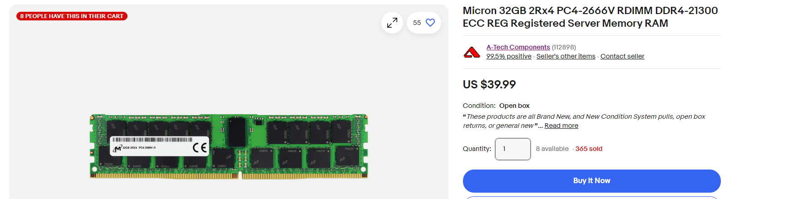788x199 pixels.
Task: Click the seller feedback count (112898)
Action: point(564,47)
